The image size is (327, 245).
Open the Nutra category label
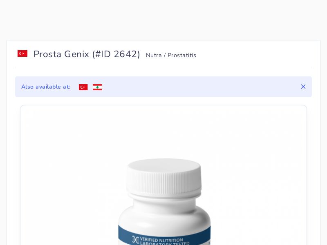coord(154,55)
